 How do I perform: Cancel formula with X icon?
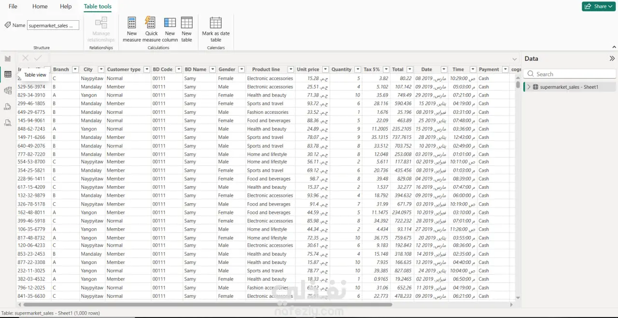pyautogui.click(x=25, y=58)
